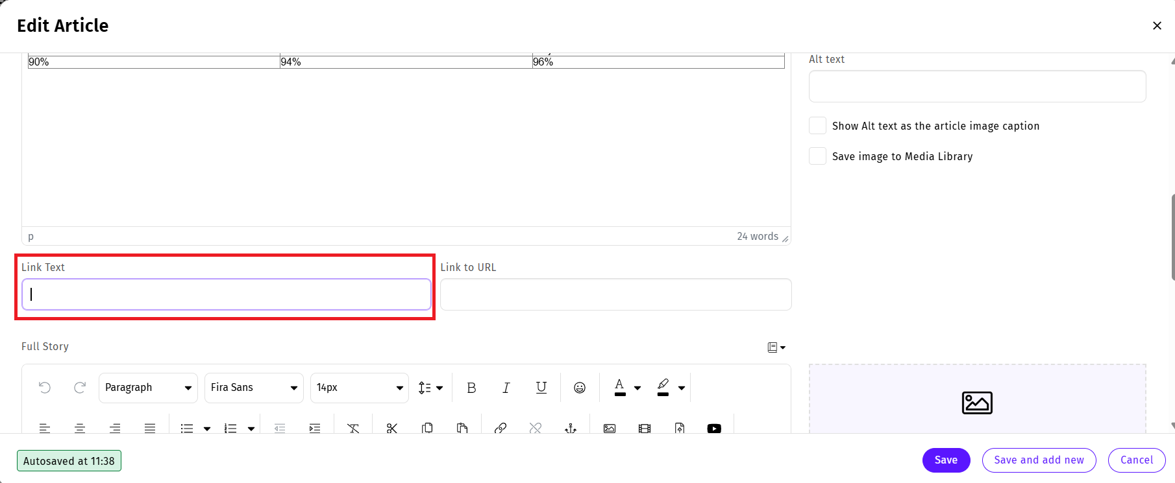This screenshot has width=1175, height=483.
Task: Apply the text color swatch
Action: (x=620, y=387)
